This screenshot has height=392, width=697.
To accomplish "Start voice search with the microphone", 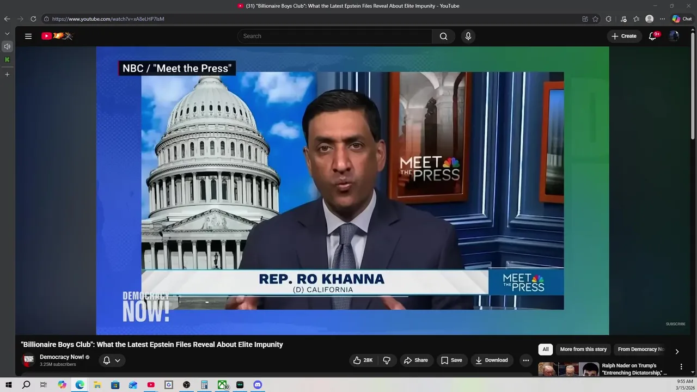I will pyautogui.click(x=468, y=36).
